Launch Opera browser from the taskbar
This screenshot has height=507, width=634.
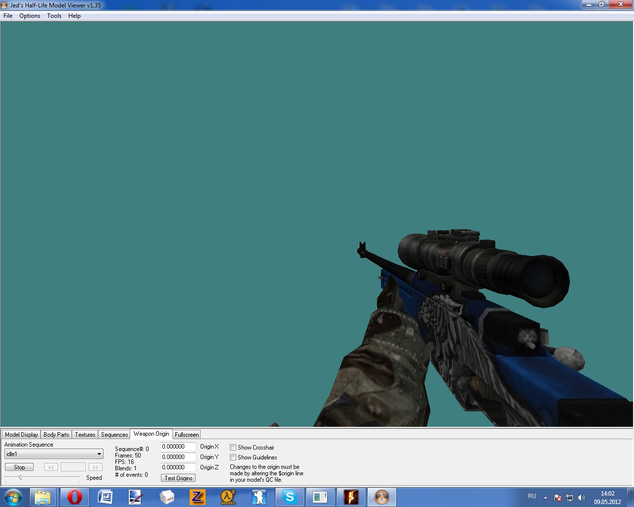coord(74,497)
